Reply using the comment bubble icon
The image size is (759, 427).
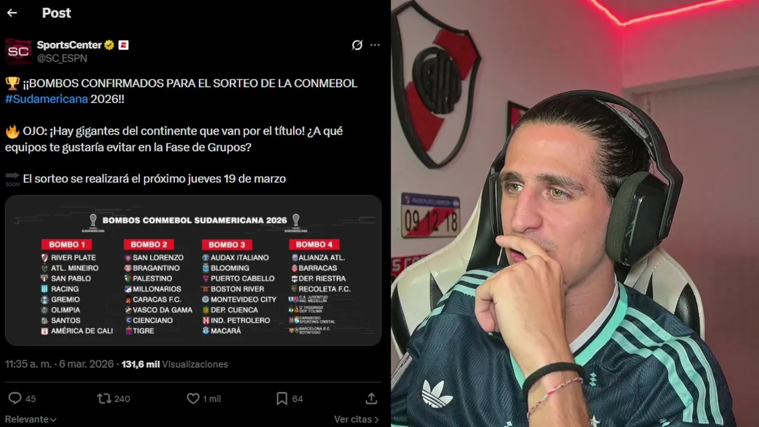click(x=15, y=399)
